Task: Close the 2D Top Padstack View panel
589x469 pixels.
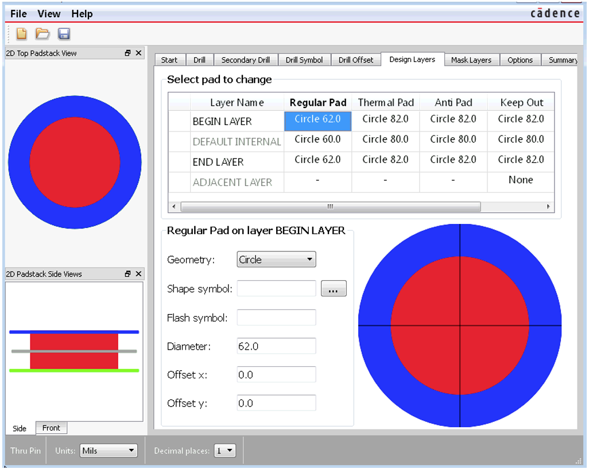Action: [x=138, y=53]
